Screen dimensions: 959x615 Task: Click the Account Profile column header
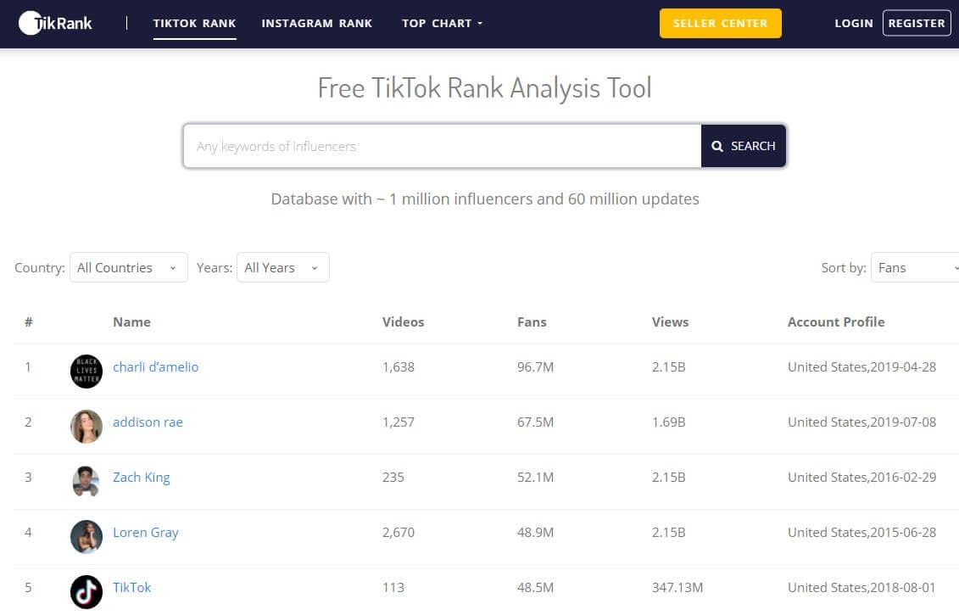tap(835, 321)
